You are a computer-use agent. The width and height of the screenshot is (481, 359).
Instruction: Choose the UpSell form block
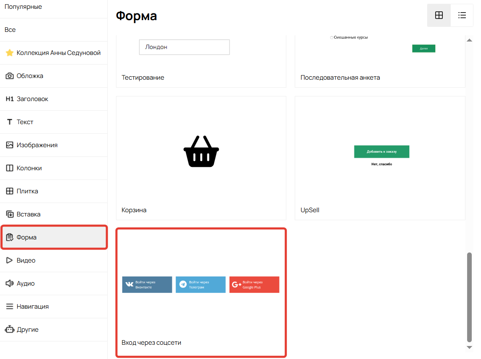point(380,158)
